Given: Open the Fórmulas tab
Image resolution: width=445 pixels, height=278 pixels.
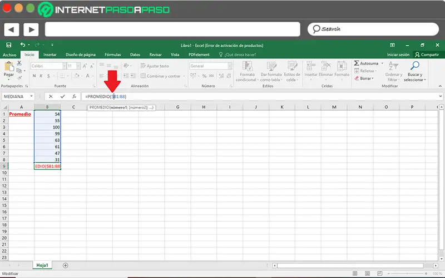Looking at the screenshot, I should (113, 54).
